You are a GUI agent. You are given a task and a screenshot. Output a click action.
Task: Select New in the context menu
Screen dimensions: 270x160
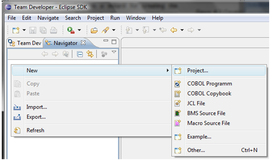click(92, 70)
